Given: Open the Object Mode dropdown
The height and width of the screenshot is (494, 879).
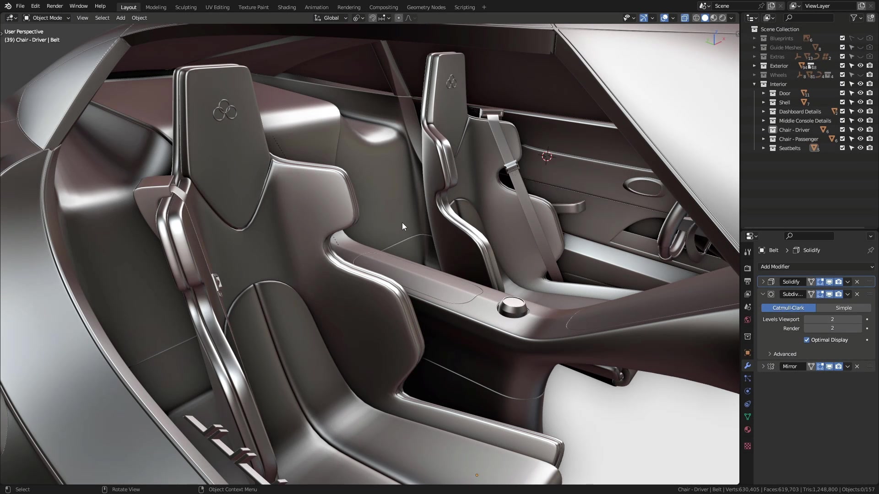Looking at the screenshot, I should pyautogui.click(x=47, y=18).
